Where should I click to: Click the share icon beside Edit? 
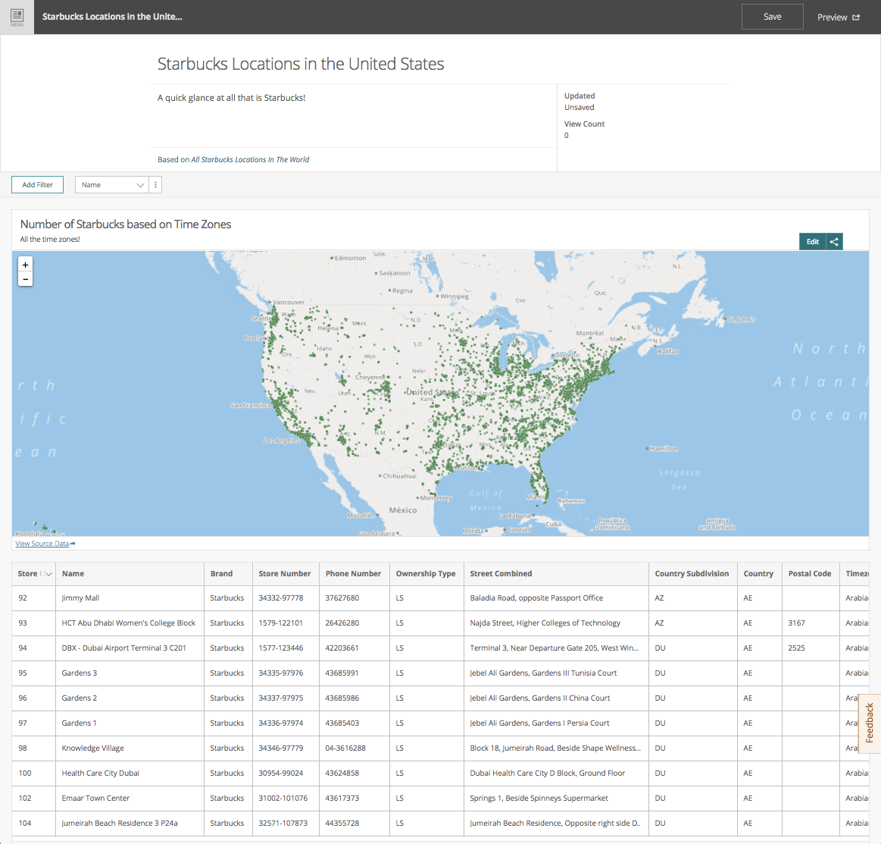[x=834, y=242]
